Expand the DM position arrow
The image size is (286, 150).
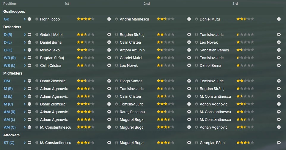click(24, 81)
